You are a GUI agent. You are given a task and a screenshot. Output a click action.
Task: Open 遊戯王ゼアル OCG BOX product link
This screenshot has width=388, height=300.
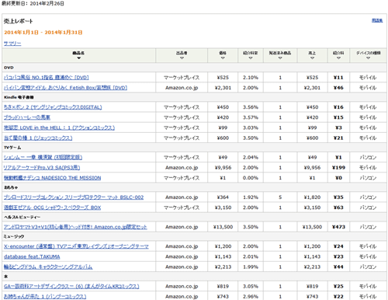click(x=52, y=208)
